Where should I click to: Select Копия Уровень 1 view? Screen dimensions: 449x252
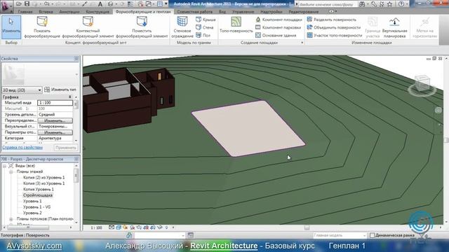click(39, 190)
